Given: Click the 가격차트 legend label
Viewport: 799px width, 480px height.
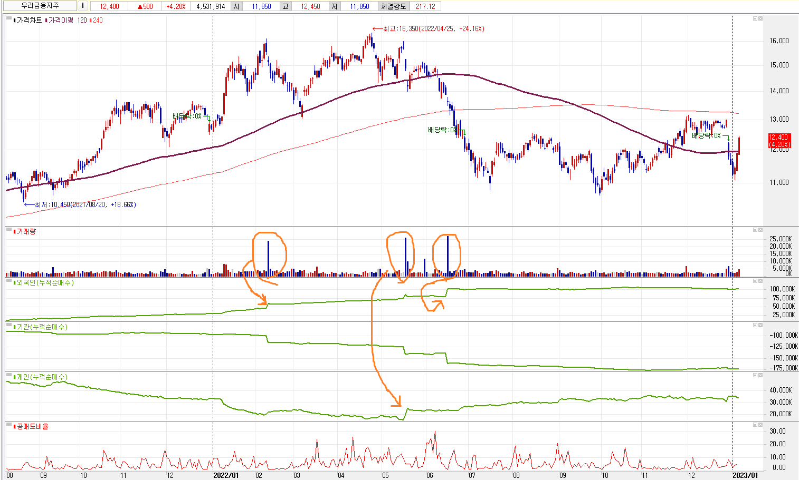Looking at the screenshot, I should (28, 21).
